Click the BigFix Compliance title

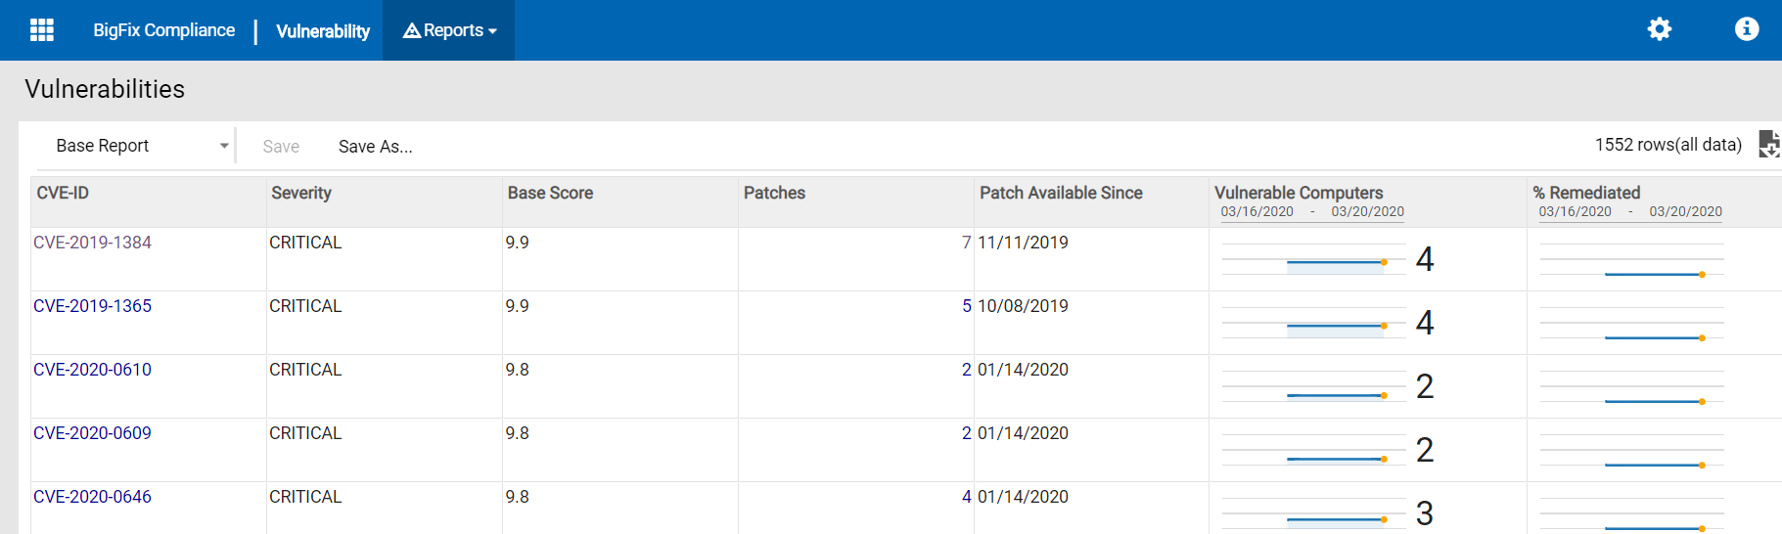coord(163,30)
